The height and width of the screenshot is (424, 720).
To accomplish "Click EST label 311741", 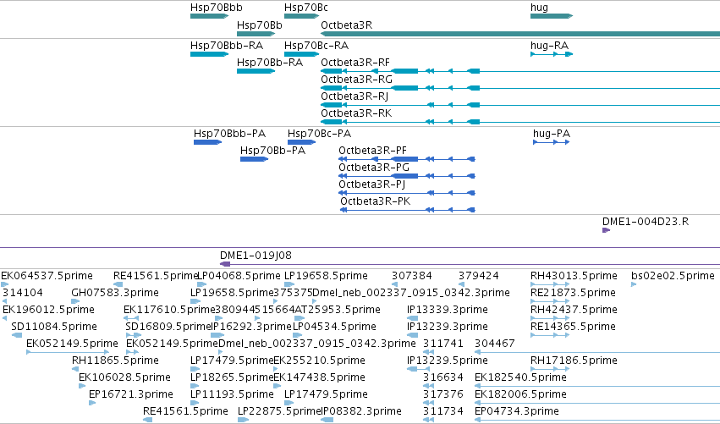I will coord(443,343).
